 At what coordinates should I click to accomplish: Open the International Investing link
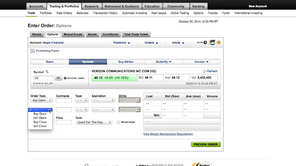[248, 13]
